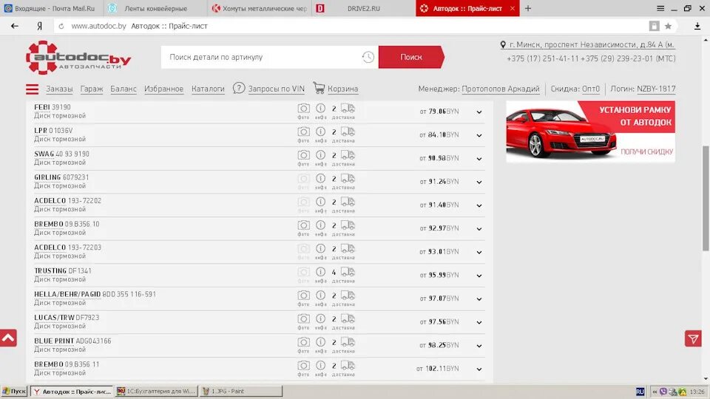Open 1.JPG - Paint taskbar item
The height and width of the screenshot is (399, 710).
pyautogui.click(x=240, y=392)
